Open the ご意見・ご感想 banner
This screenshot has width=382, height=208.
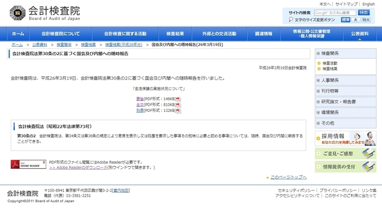(x=346, y=153)
